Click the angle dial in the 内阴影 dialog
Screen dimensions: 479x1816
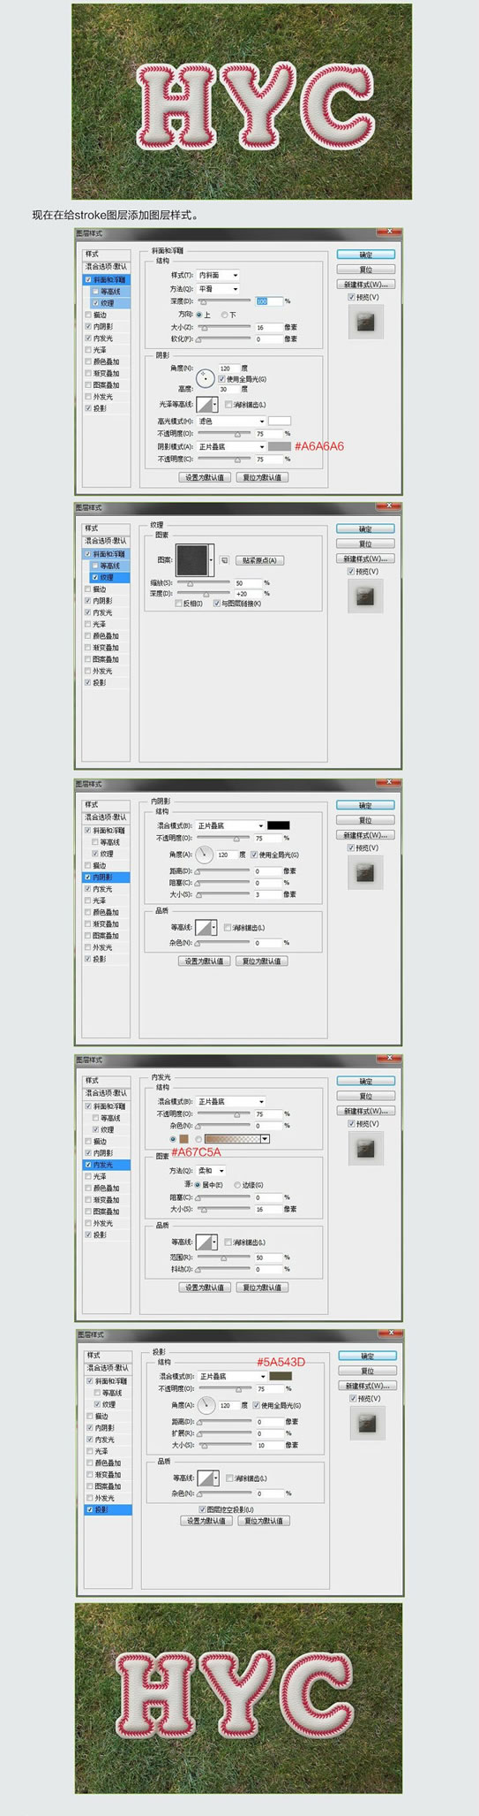[x=205, y=854]
